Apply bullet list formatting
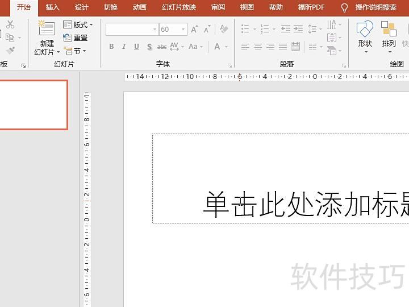Viewport: 409px width, 307px height. coord(245,29)
